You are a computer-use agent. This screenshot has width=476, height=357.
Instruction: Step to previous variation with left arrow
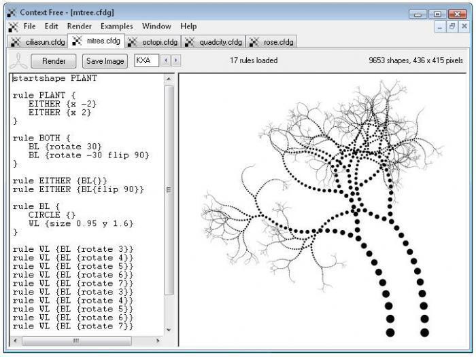point(166,60)
